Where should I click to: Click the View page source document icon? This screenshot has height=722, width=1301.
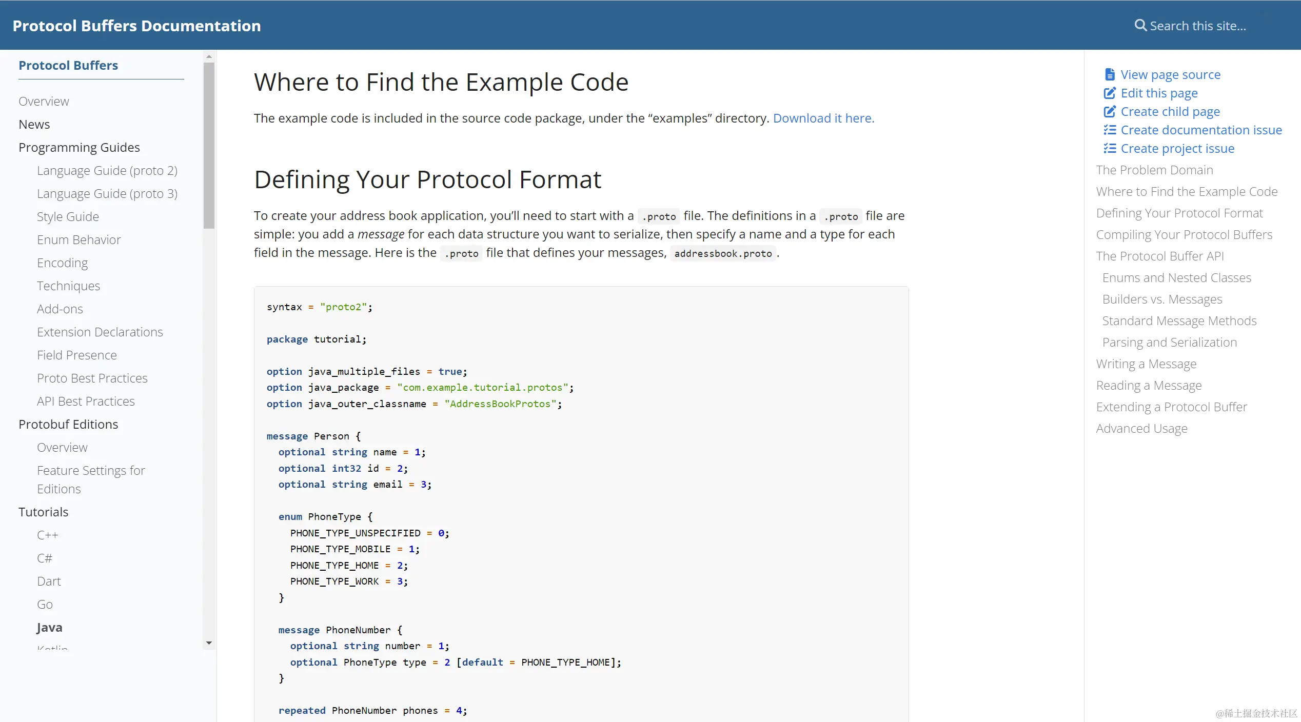[1110, 75]
